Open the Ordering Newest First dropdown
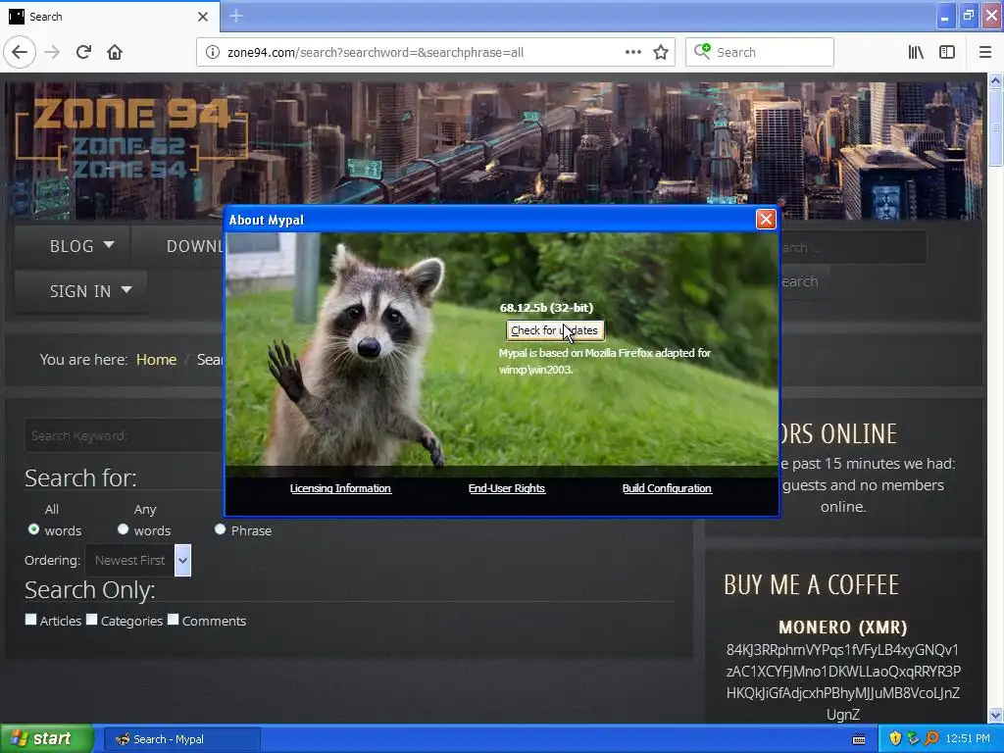1004x753 pixels. click(x=137, y=560)
